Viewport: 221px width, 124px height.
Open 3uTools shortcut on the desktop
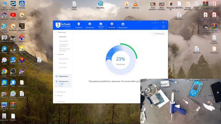coord(13,61)
